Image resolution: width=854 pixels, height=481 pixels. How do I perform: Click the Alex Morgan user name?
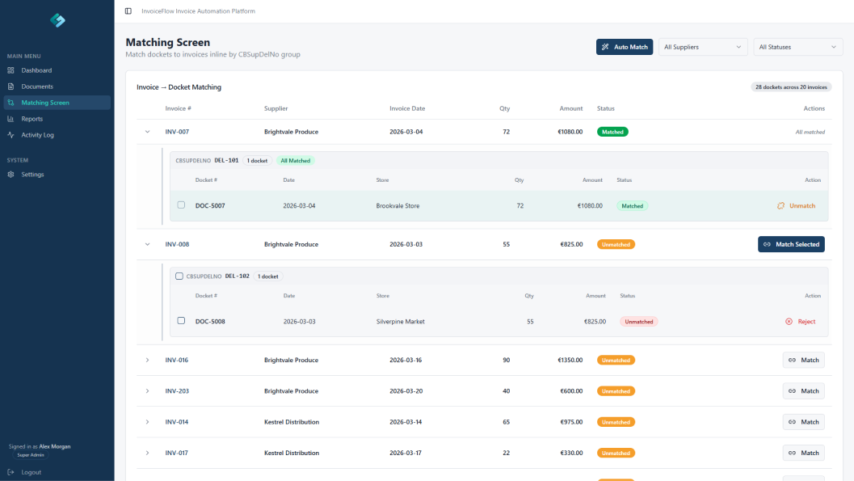point(54,447)
